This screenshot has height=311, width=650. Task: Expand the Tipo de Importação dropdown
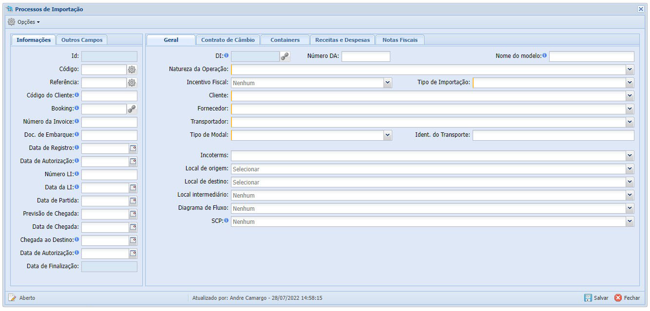(630, 83)
